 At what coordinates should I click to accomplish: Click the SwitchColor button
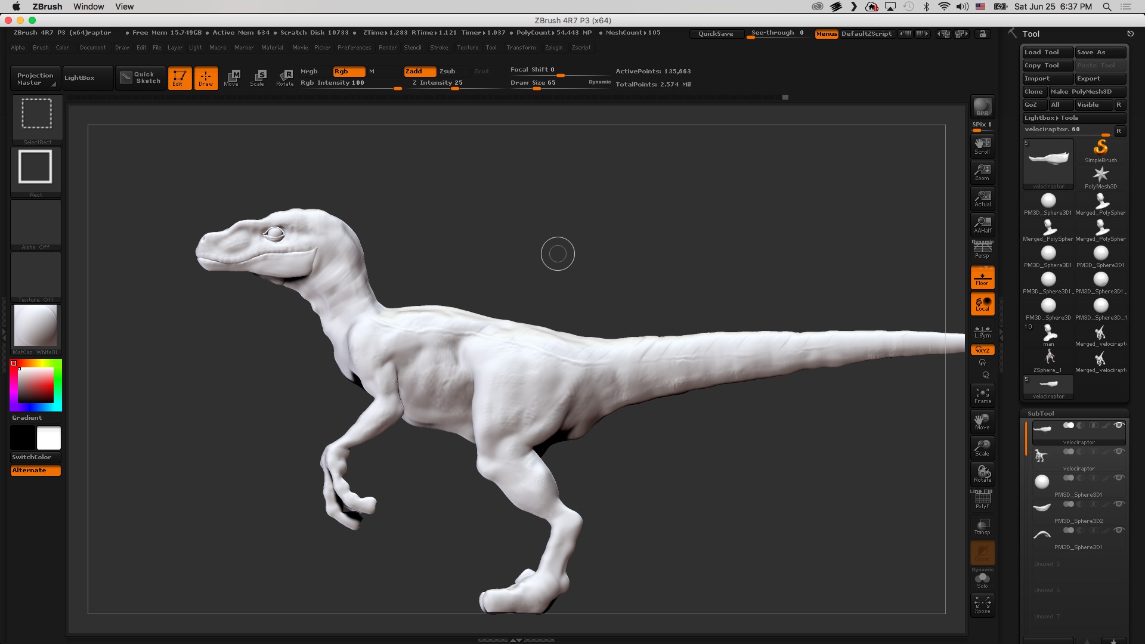[x=35, y=457]
